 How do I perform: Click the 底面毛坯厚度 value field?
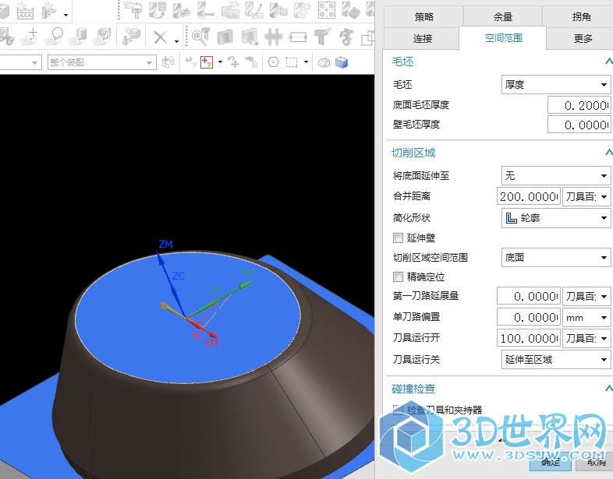579,105
